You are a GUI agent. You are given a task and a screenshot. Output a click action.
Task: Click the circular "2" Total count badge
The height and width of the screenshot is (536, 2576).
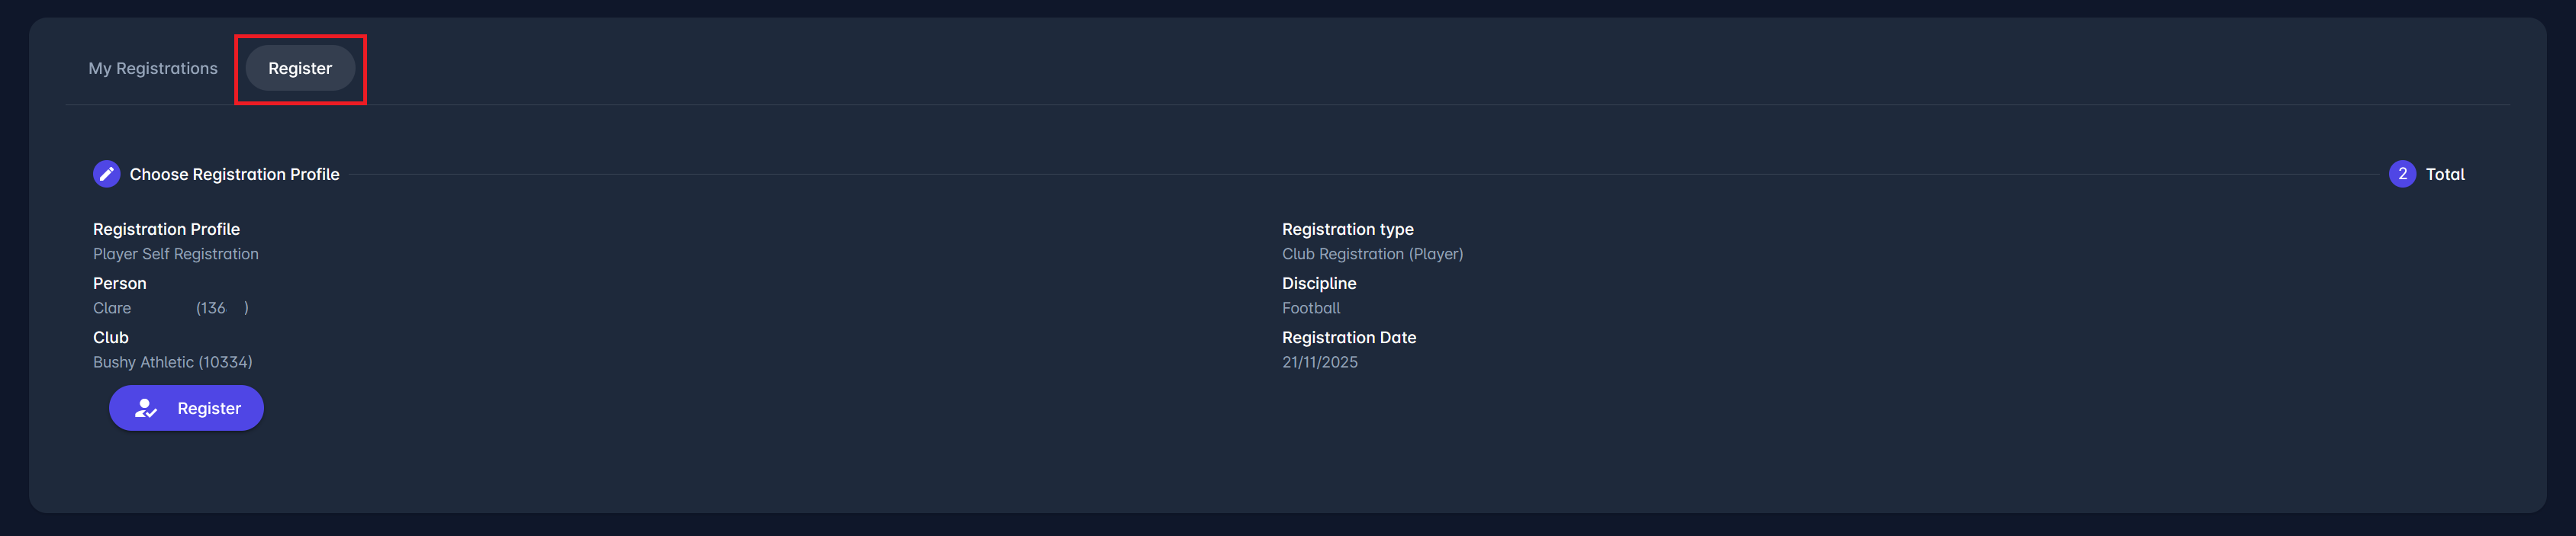tap(2403, 173)
